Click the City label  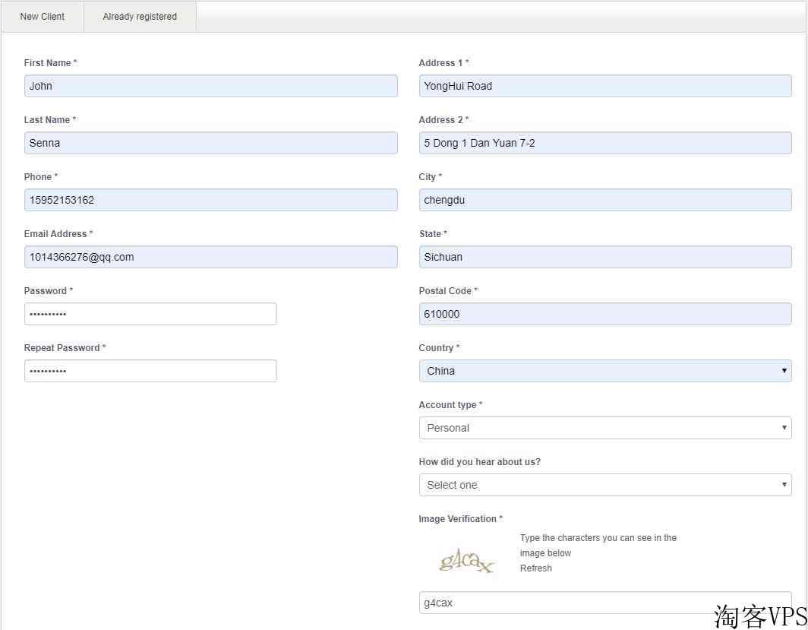pos(431,177)
